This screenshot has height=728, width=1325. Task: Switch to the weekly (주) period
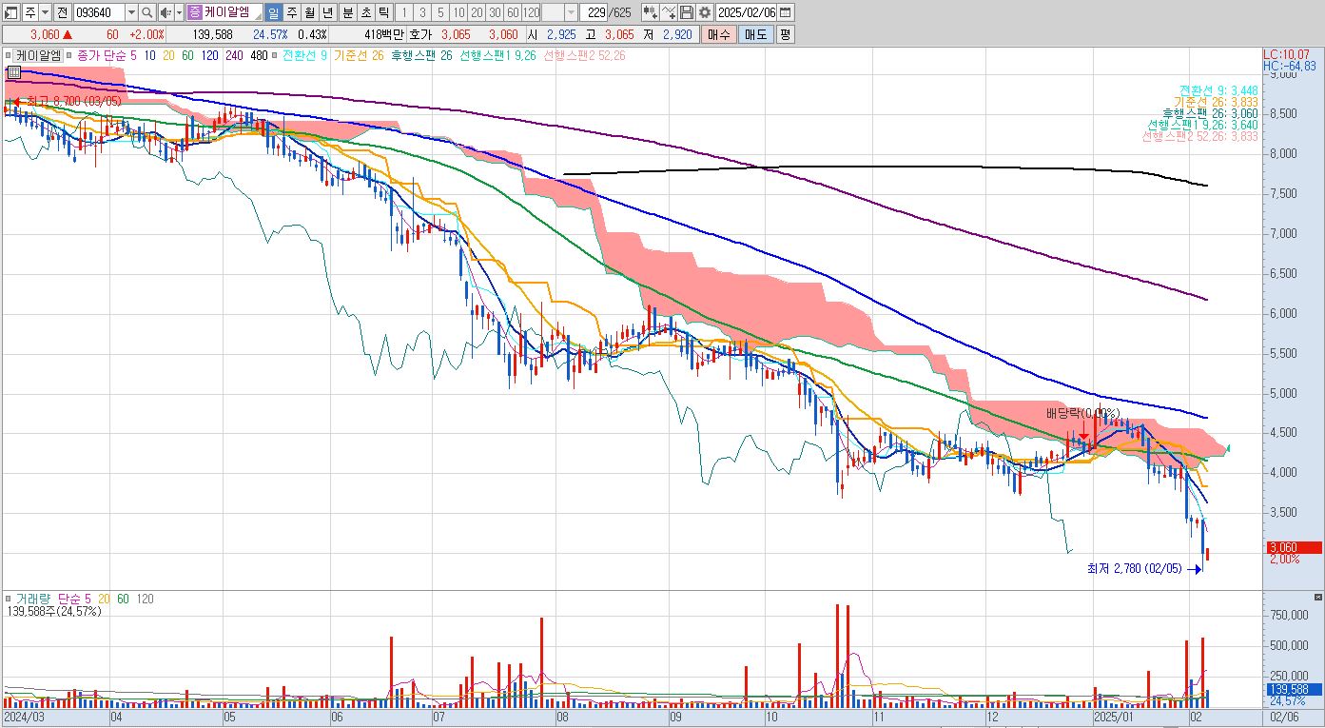click(291, 12)
